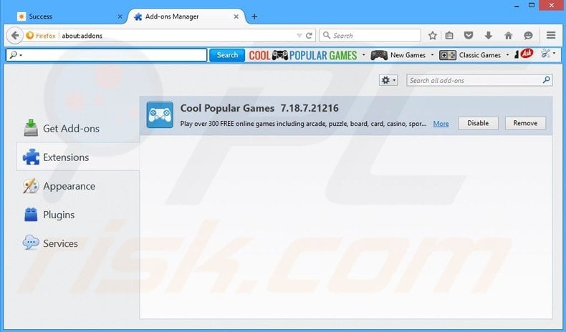The width and height of the screenshot is (566, 332).
Task: Open Hello chat smiley icon
Action: [528, 35]
